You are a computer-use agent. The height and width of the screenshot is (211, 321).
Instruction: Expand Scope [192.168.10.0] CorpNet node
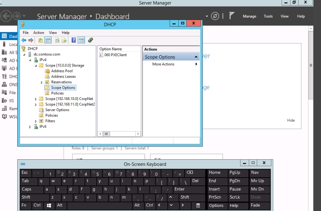click(x=36, y=99)
